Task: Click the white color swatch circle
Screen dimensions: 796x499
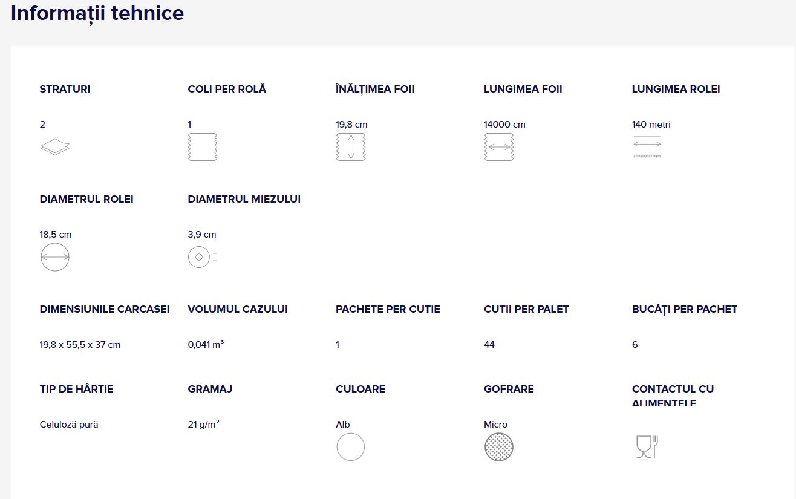Action: point(351,448)
